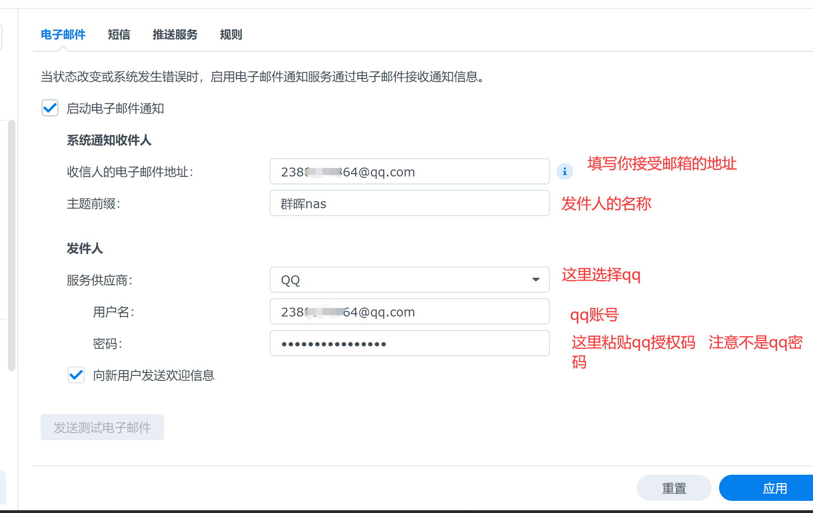This screenshot has height=513, width=813.
Task: Click the 主题前缀 input field
Action: (409, 203)
